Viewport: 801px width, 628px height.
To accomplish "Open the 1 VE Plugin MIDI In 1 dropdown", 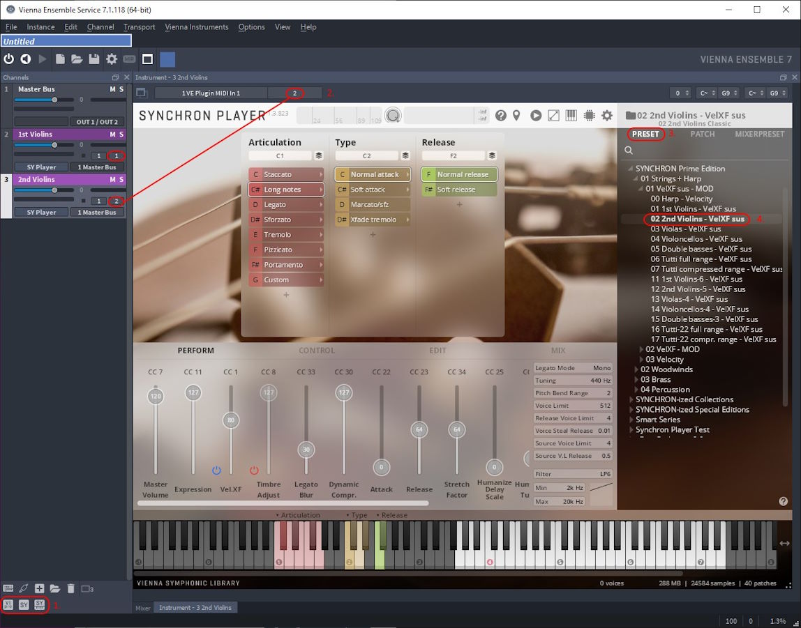I will (211, 93).
